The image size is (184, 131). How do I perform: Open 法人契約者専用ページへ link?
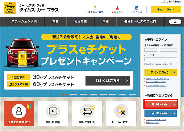point(156,85)
